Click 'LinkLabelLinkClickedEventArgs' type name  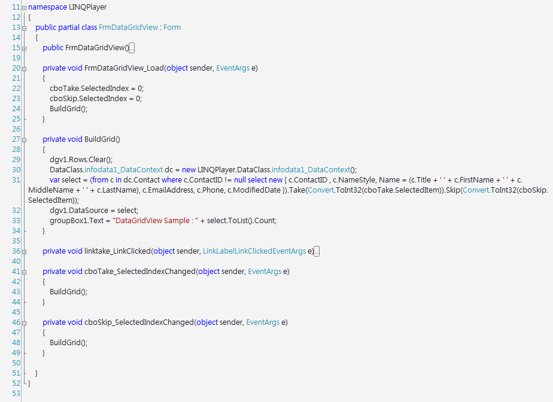coord(254,251)
